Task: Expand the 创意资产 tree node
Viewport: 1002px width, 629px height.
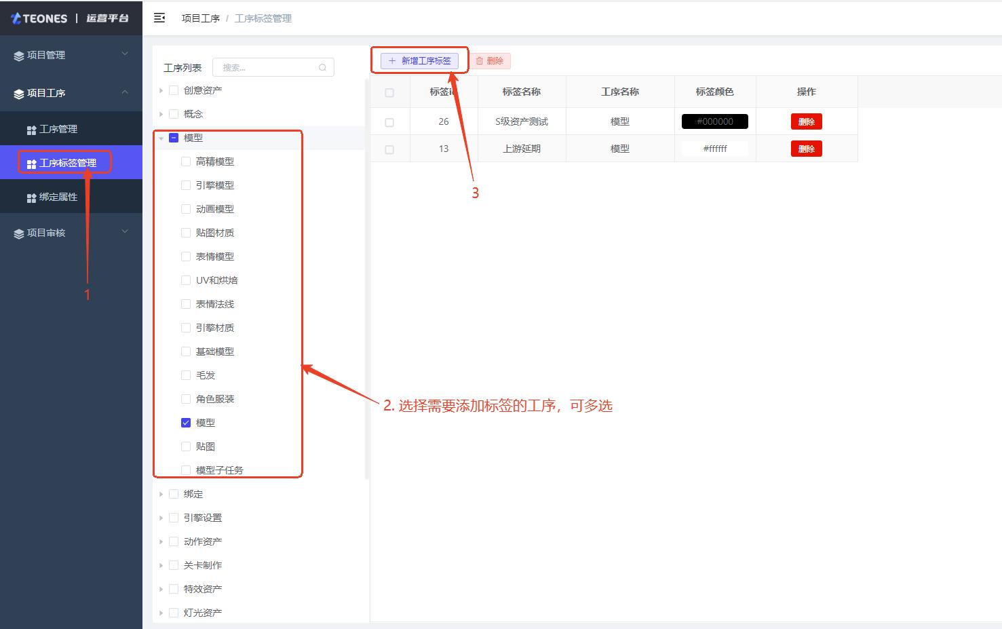Action: (x=161, y=90)
